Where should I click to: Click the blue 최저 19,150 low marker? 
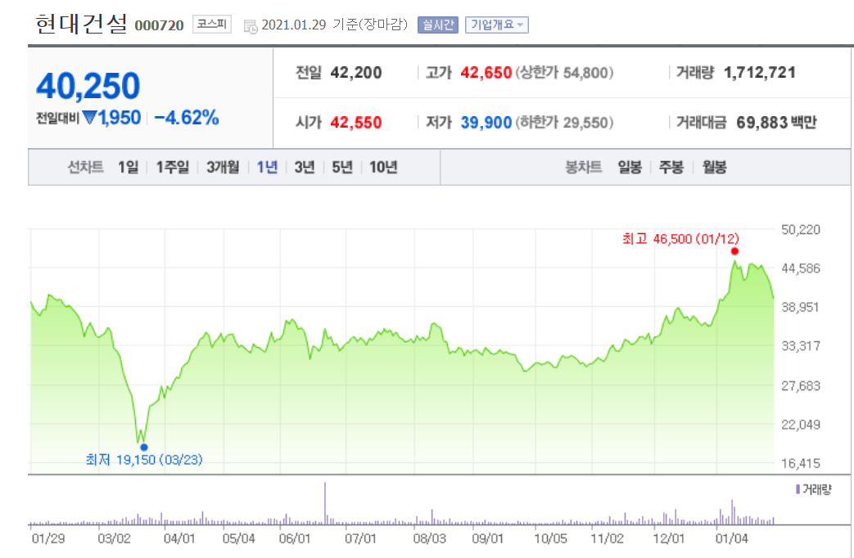coord(144,448)
